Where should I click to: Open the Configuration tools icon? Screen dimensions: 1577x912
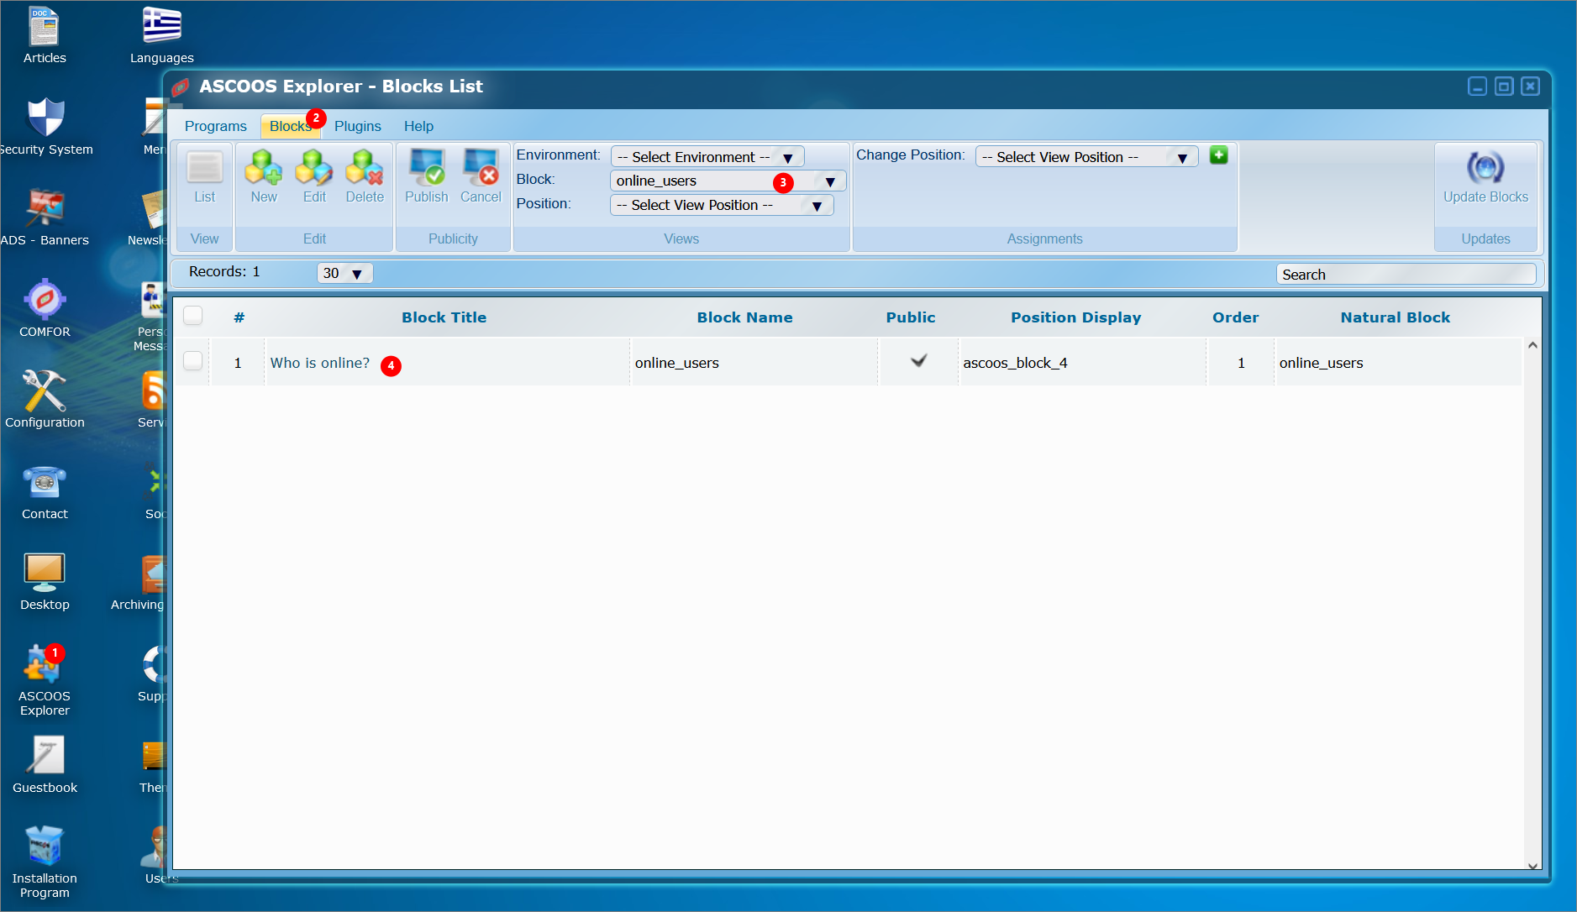[45, 400]
